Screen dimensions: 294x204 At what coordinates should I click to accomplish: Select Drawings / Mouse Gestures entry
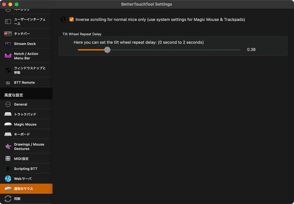26,146
